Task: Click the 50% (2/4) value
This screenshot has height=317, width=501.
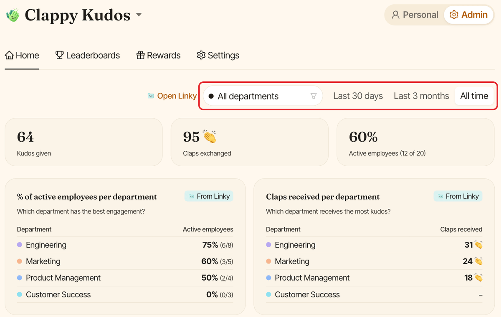Action: click(217, 278)
